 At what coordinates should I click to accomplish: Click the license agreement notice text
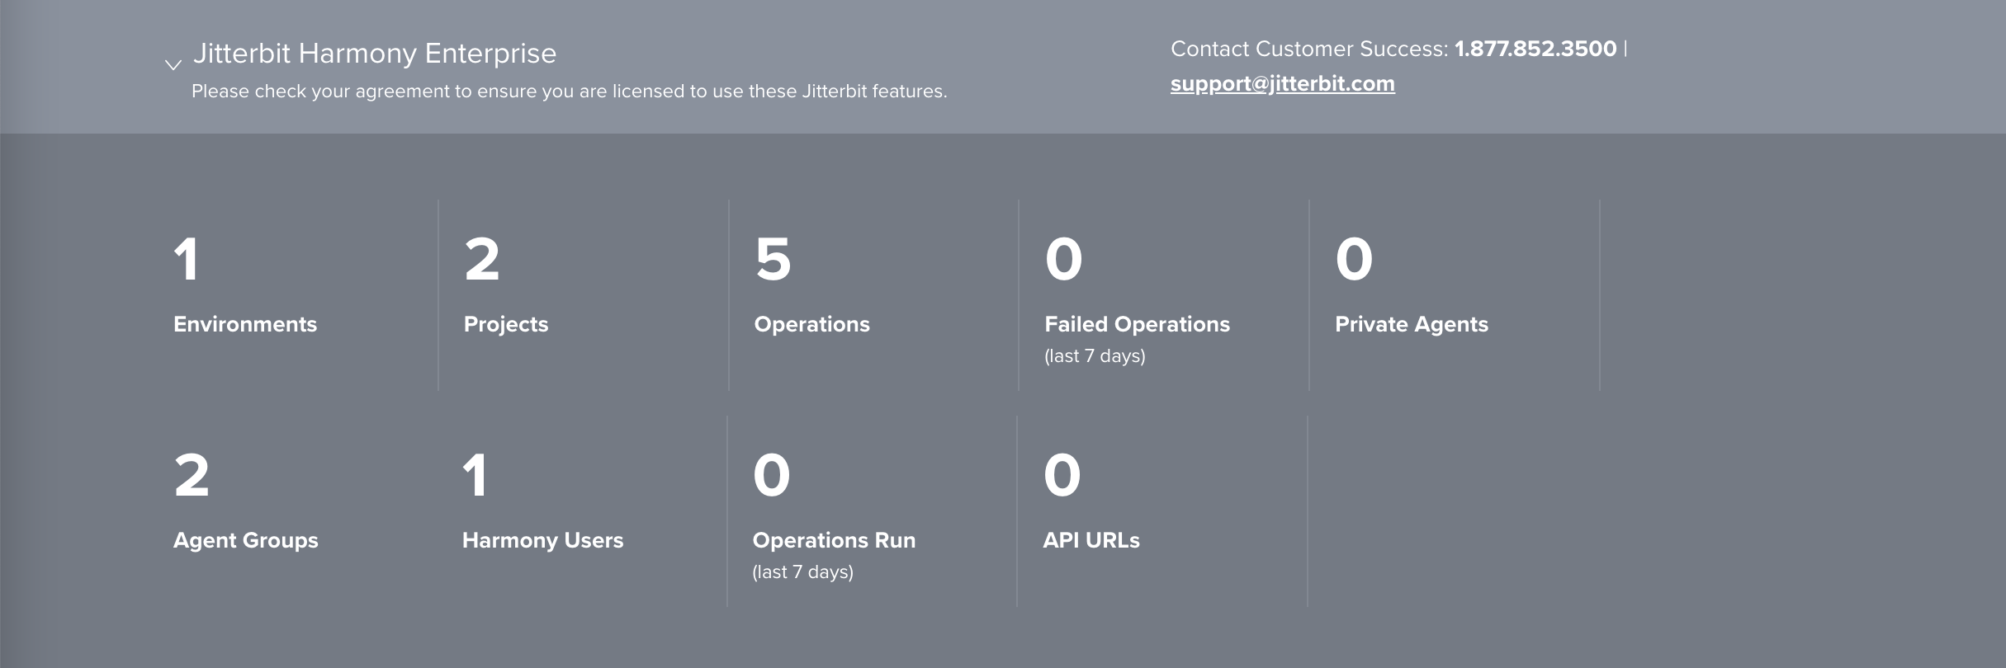point(570,92)
